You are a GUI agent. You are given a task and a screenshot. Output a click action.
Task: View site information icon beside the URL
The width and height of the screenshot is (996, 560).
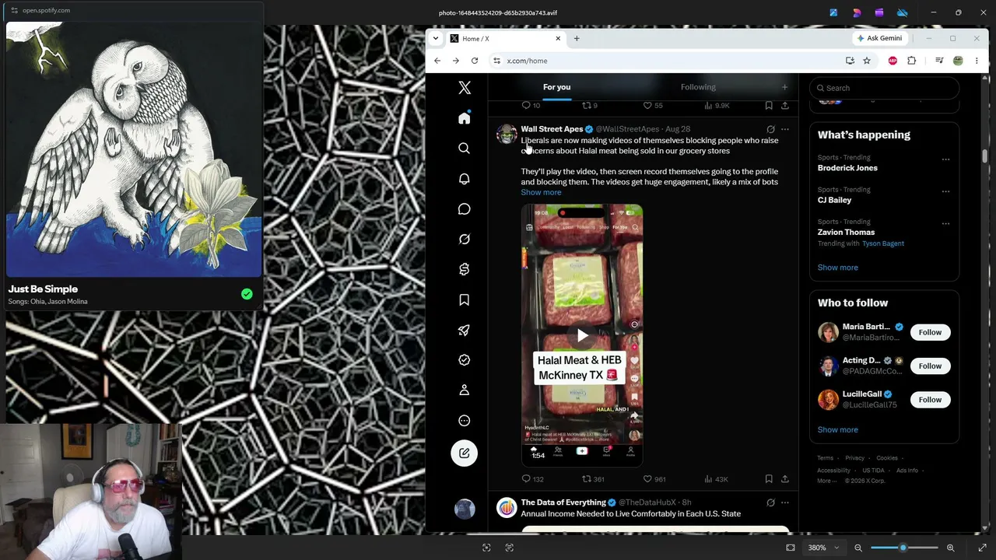coord(496,61)
